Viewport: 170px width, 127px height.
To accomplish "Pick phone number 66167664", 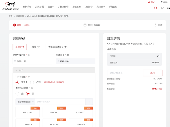I will tap(54, 113).
